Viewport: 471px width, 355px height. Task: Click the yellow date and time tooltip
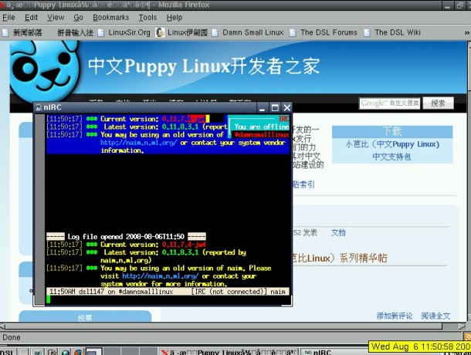pyautogui.click(x=419, y=347)
